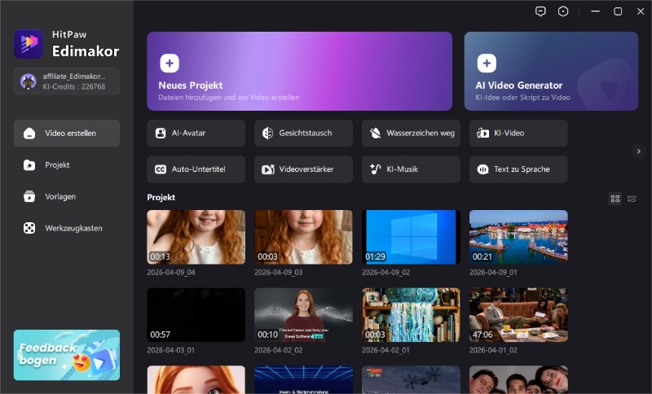
Task: Expand more tools with the right arrow
Action: pyautogui.click(x=638, y=151)
